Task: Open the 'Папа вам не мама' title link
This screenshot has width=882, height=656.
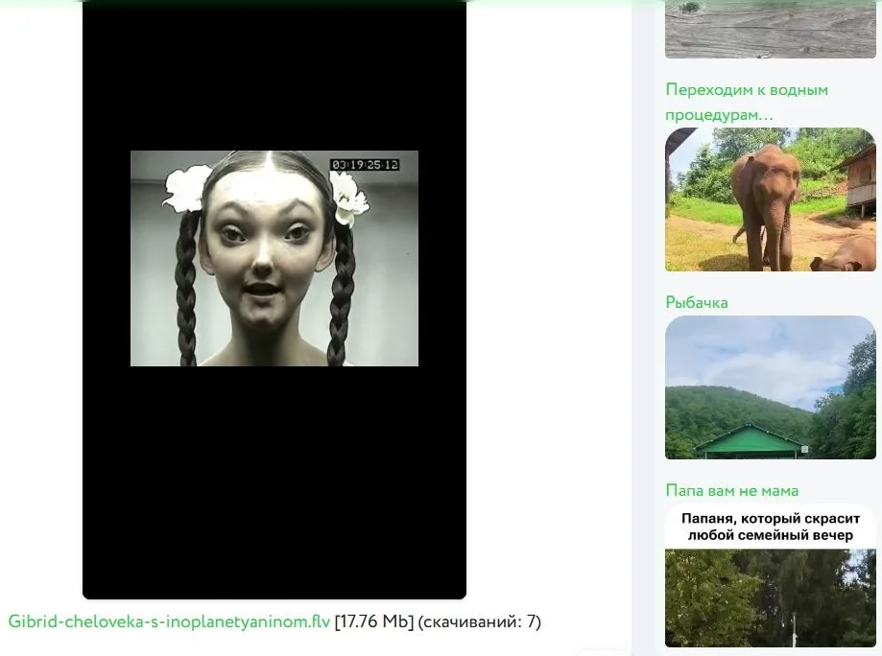Action: click(732, 490)
